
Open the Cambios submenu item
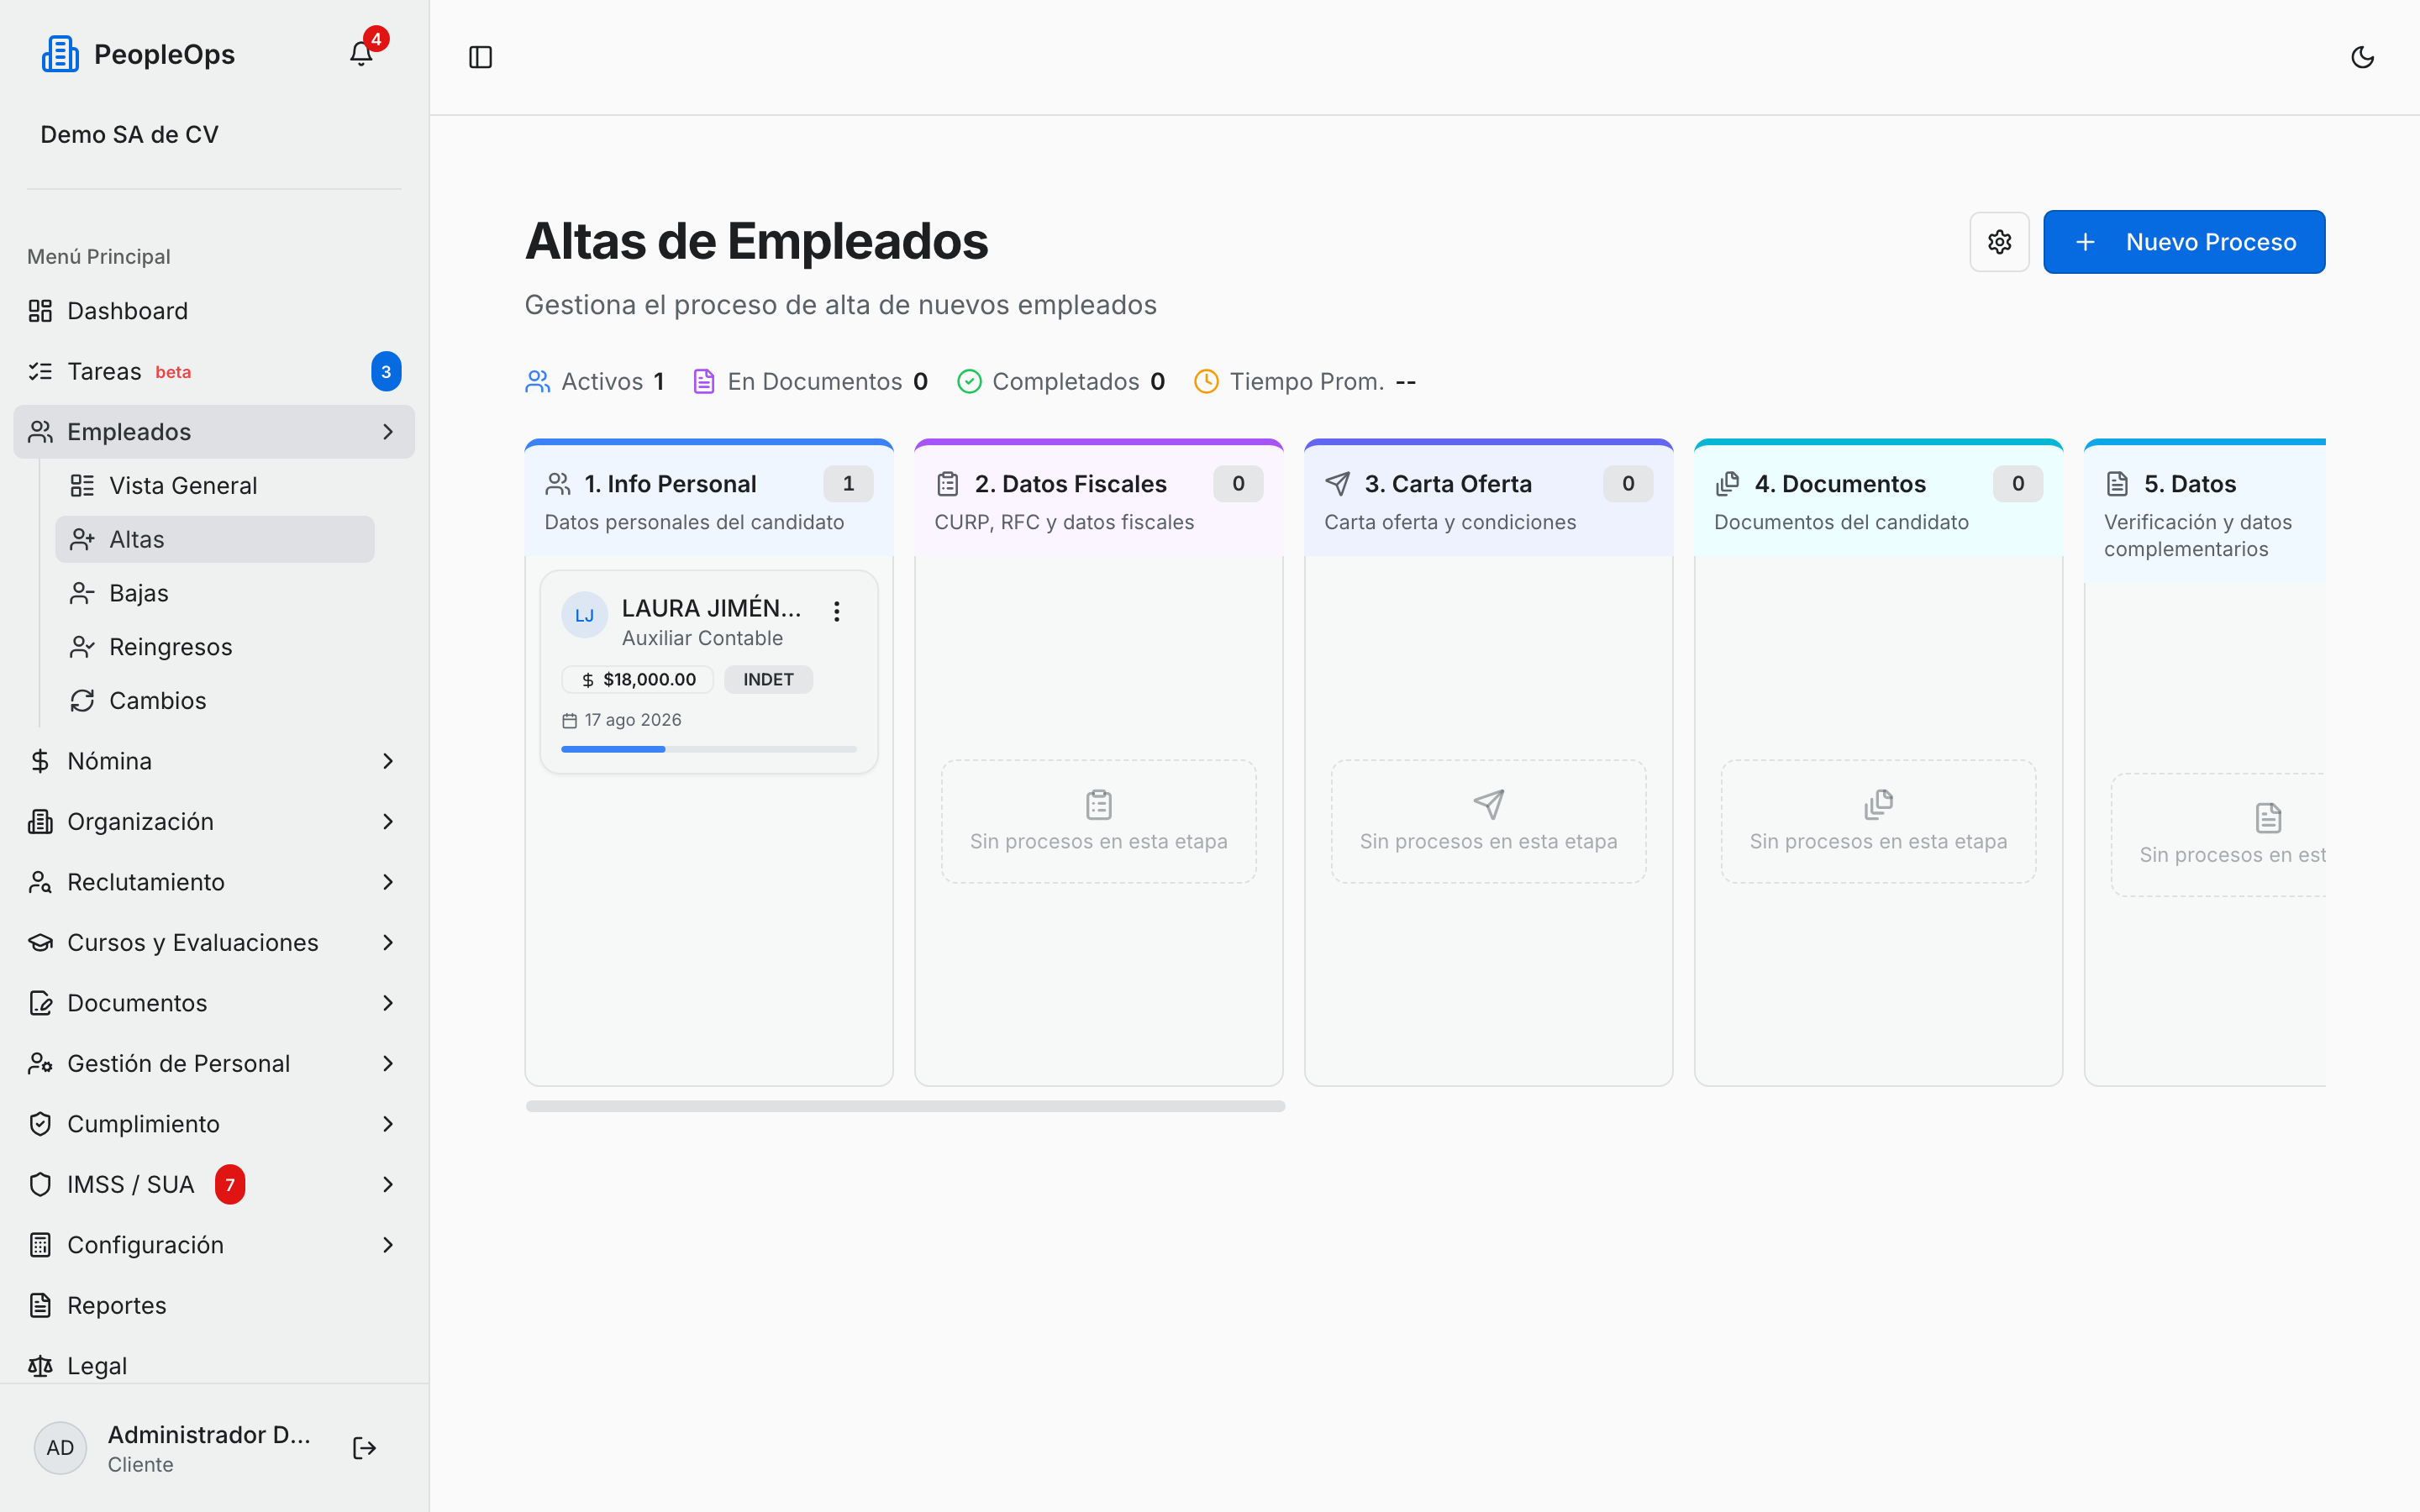coord(215,701)
